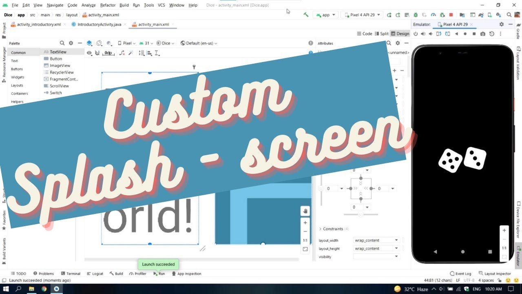Rotate emulator left
The height and width of the screenshot is (294, 522).
438,34
